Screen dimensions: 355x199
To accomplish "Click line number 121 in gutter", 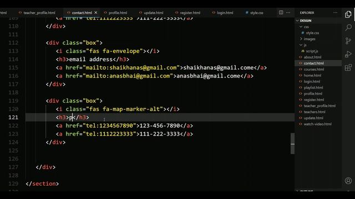I will pyautogui.click(x=13, y=117).
